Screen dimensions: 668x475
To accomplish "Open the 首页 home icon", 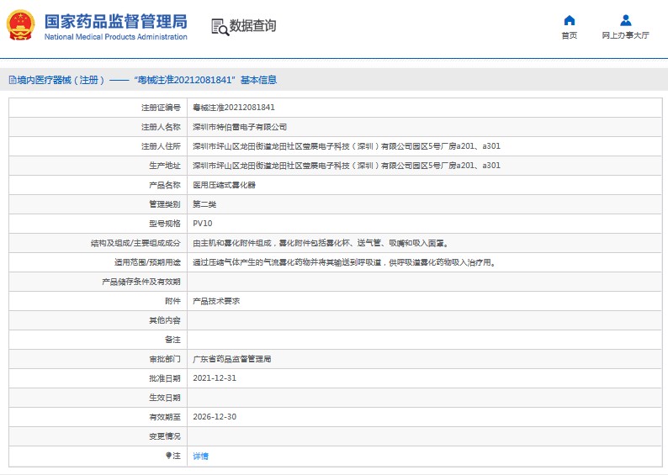I will (x=570, y=20).
